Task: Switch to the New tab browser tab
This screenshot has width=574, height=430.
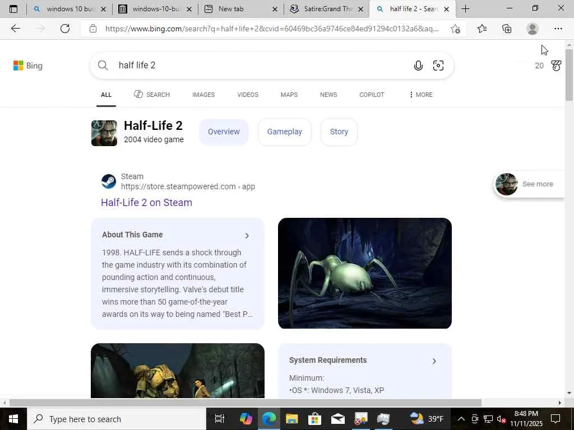Action: (240, 9)
